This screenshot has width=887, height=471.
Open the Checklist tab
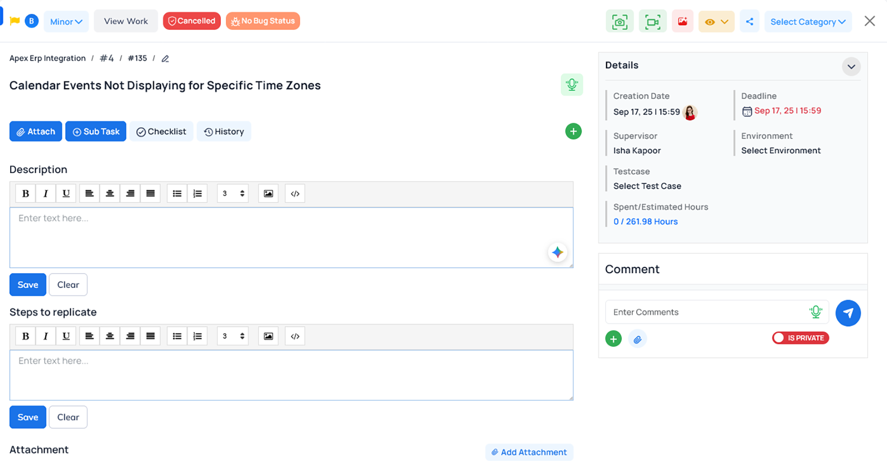161,132
